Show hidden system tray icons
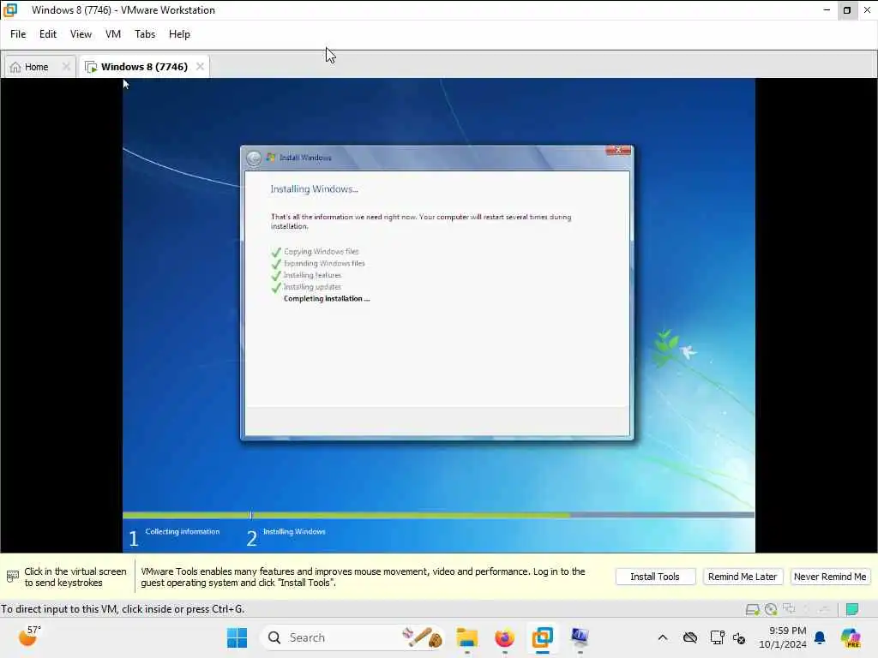878x658 pixels. coord(663,637)
